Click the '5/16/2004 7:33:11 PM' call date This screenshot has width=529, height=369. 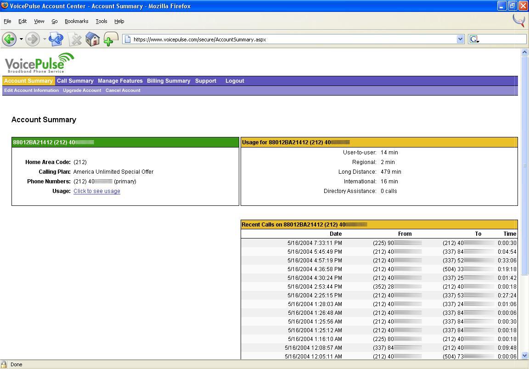click(315, 243)
